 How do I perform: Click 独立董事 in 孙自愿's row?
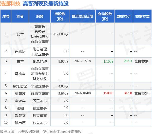click(x=40, y=123)
